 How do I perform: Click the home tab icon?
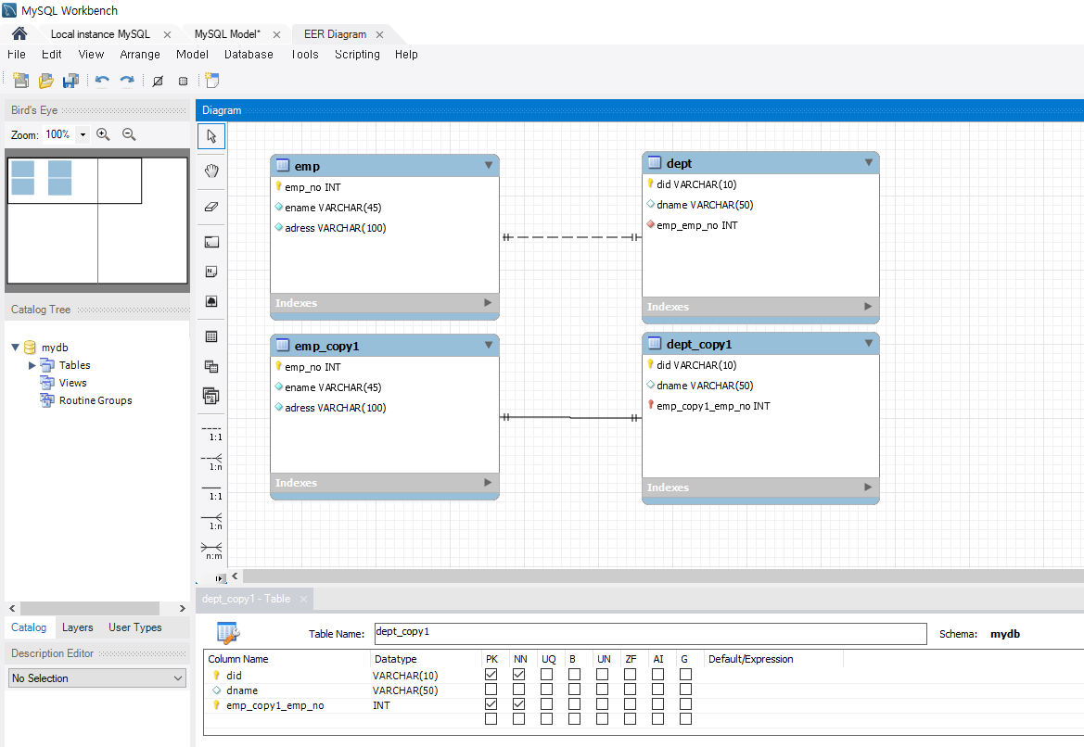pos(19,33)
